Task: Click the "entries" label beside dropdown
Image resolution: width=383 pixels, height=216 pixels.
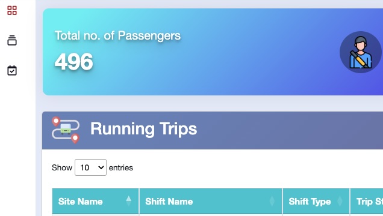Action: (121, 167)
